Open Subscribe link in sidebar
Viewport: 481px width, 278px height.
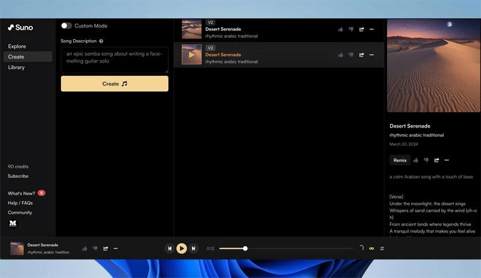pos(18,176)
